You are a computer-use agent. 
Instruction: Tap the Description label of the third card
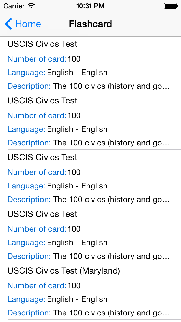pos(29,200)
